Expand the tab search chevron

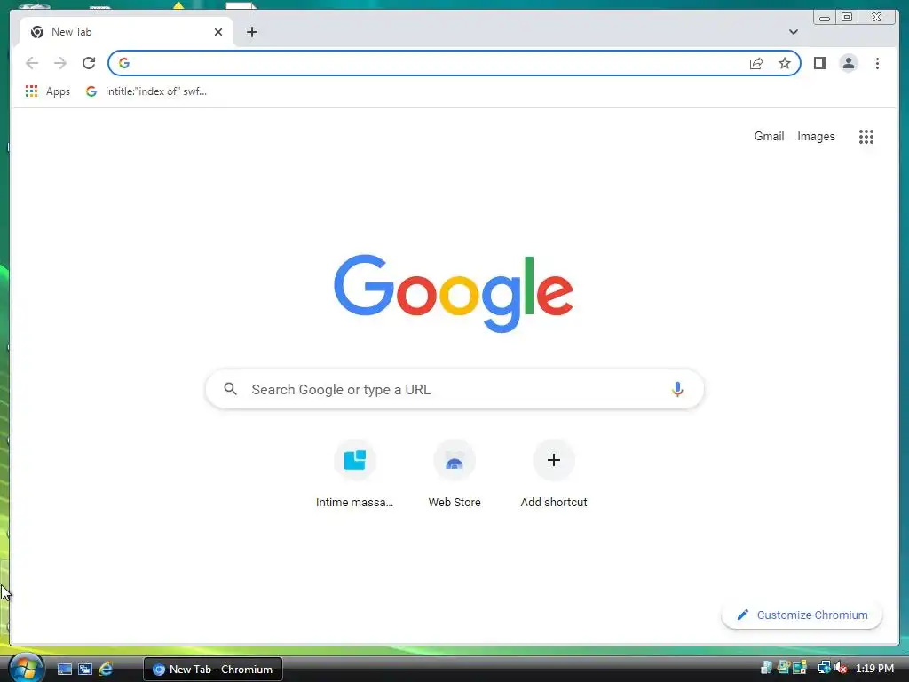793,32
